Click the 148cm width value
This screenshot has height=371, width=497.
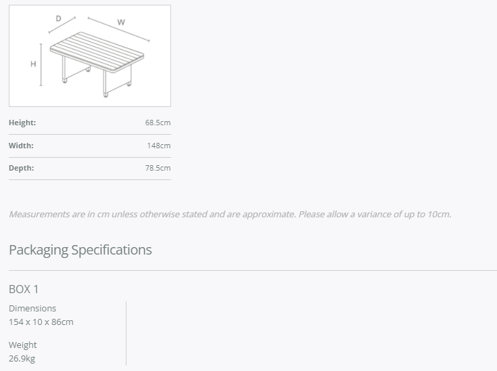pyautogui.click(x=159, y=146)
